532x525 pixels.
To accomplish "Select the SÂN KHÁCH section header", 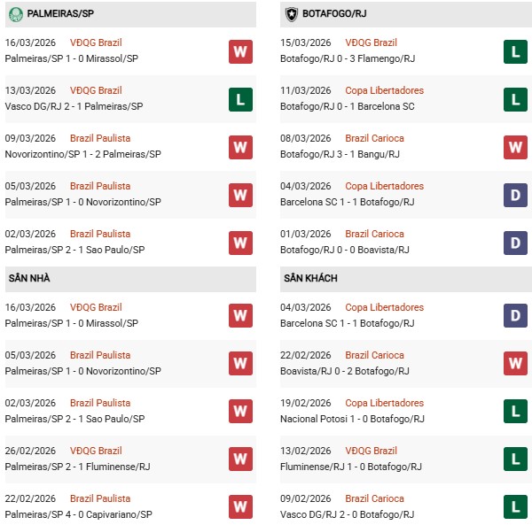I will (x=310, y=278).
